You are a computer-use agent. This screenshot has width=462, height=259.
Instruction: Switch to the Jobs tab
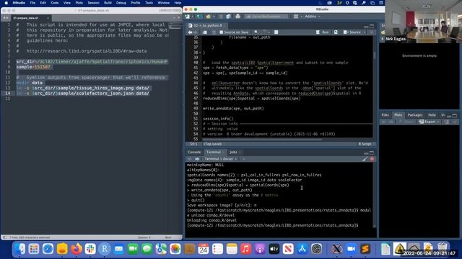[x=233, y=152]
